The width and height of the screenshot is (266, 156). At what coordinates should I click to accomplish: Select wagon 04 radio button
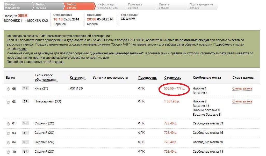point(8,143)
